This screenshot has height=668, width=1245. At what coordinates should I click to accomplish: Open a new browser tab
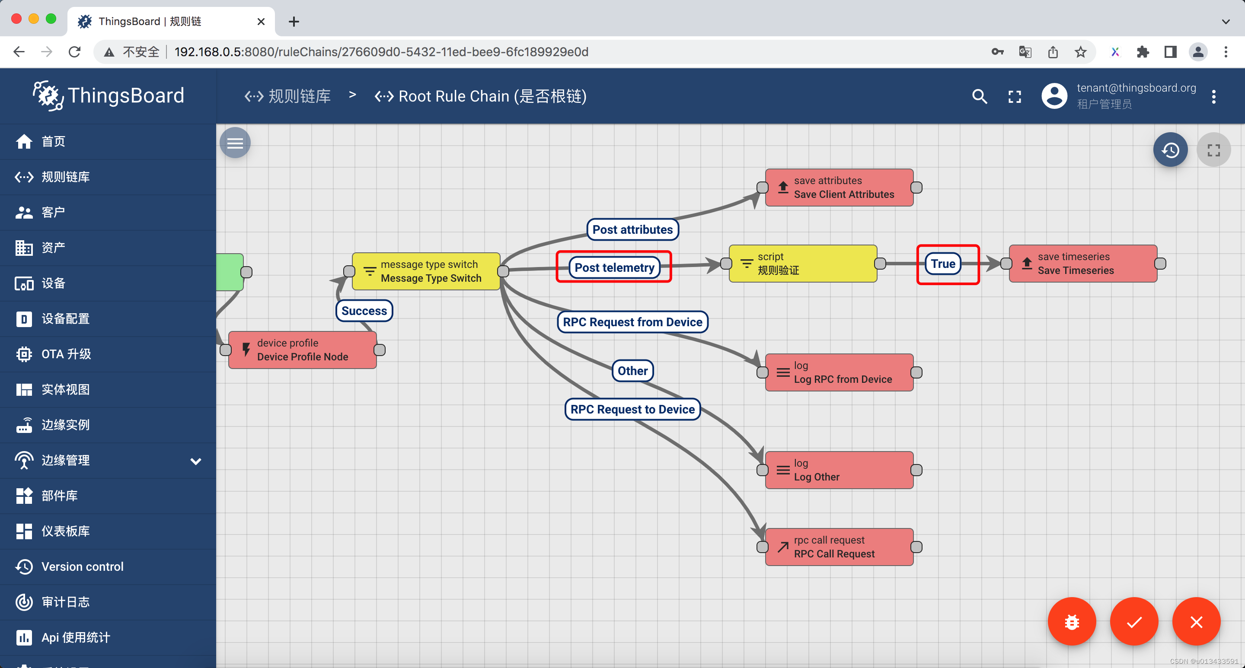point(294,21)
